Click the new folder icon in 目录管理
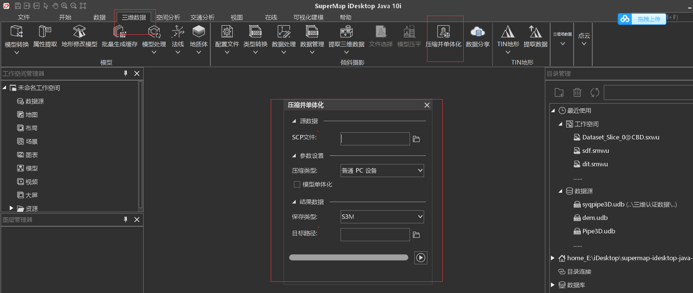Viewport: 693px width, 293px height. [559, 92]
